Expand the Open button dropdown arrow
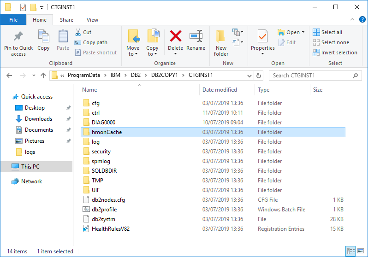Screen dimensions: 368x257 tap(303, 32)
